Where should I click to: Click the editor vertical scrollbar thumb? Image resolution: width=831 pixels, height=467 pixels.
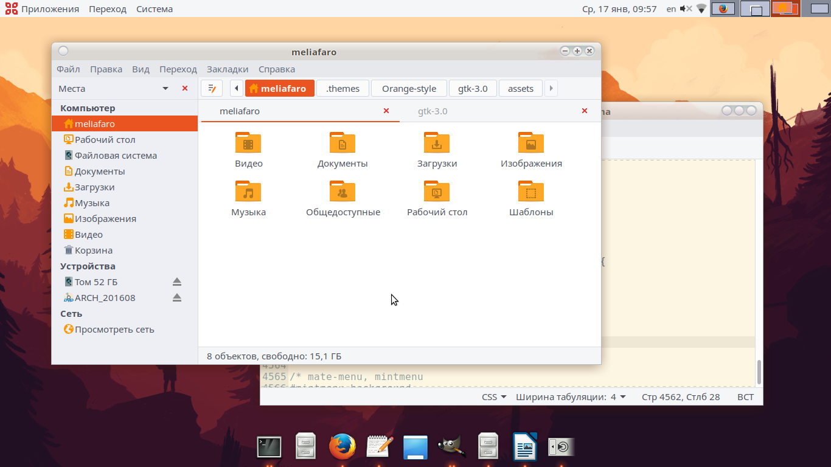click(758, 371)
